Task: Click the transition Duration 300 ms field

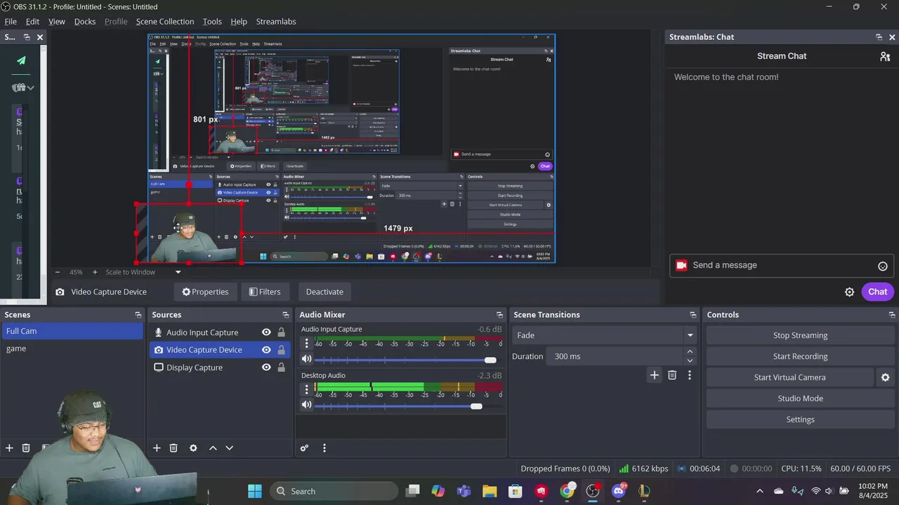Action: 616,356
